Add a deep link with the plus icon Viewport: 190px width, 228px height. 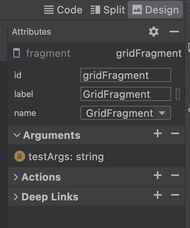(x=158, y=195)
